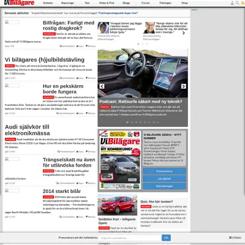Click the red Opel Karl photo
The image size is (245, 245).
click(118, 205)
